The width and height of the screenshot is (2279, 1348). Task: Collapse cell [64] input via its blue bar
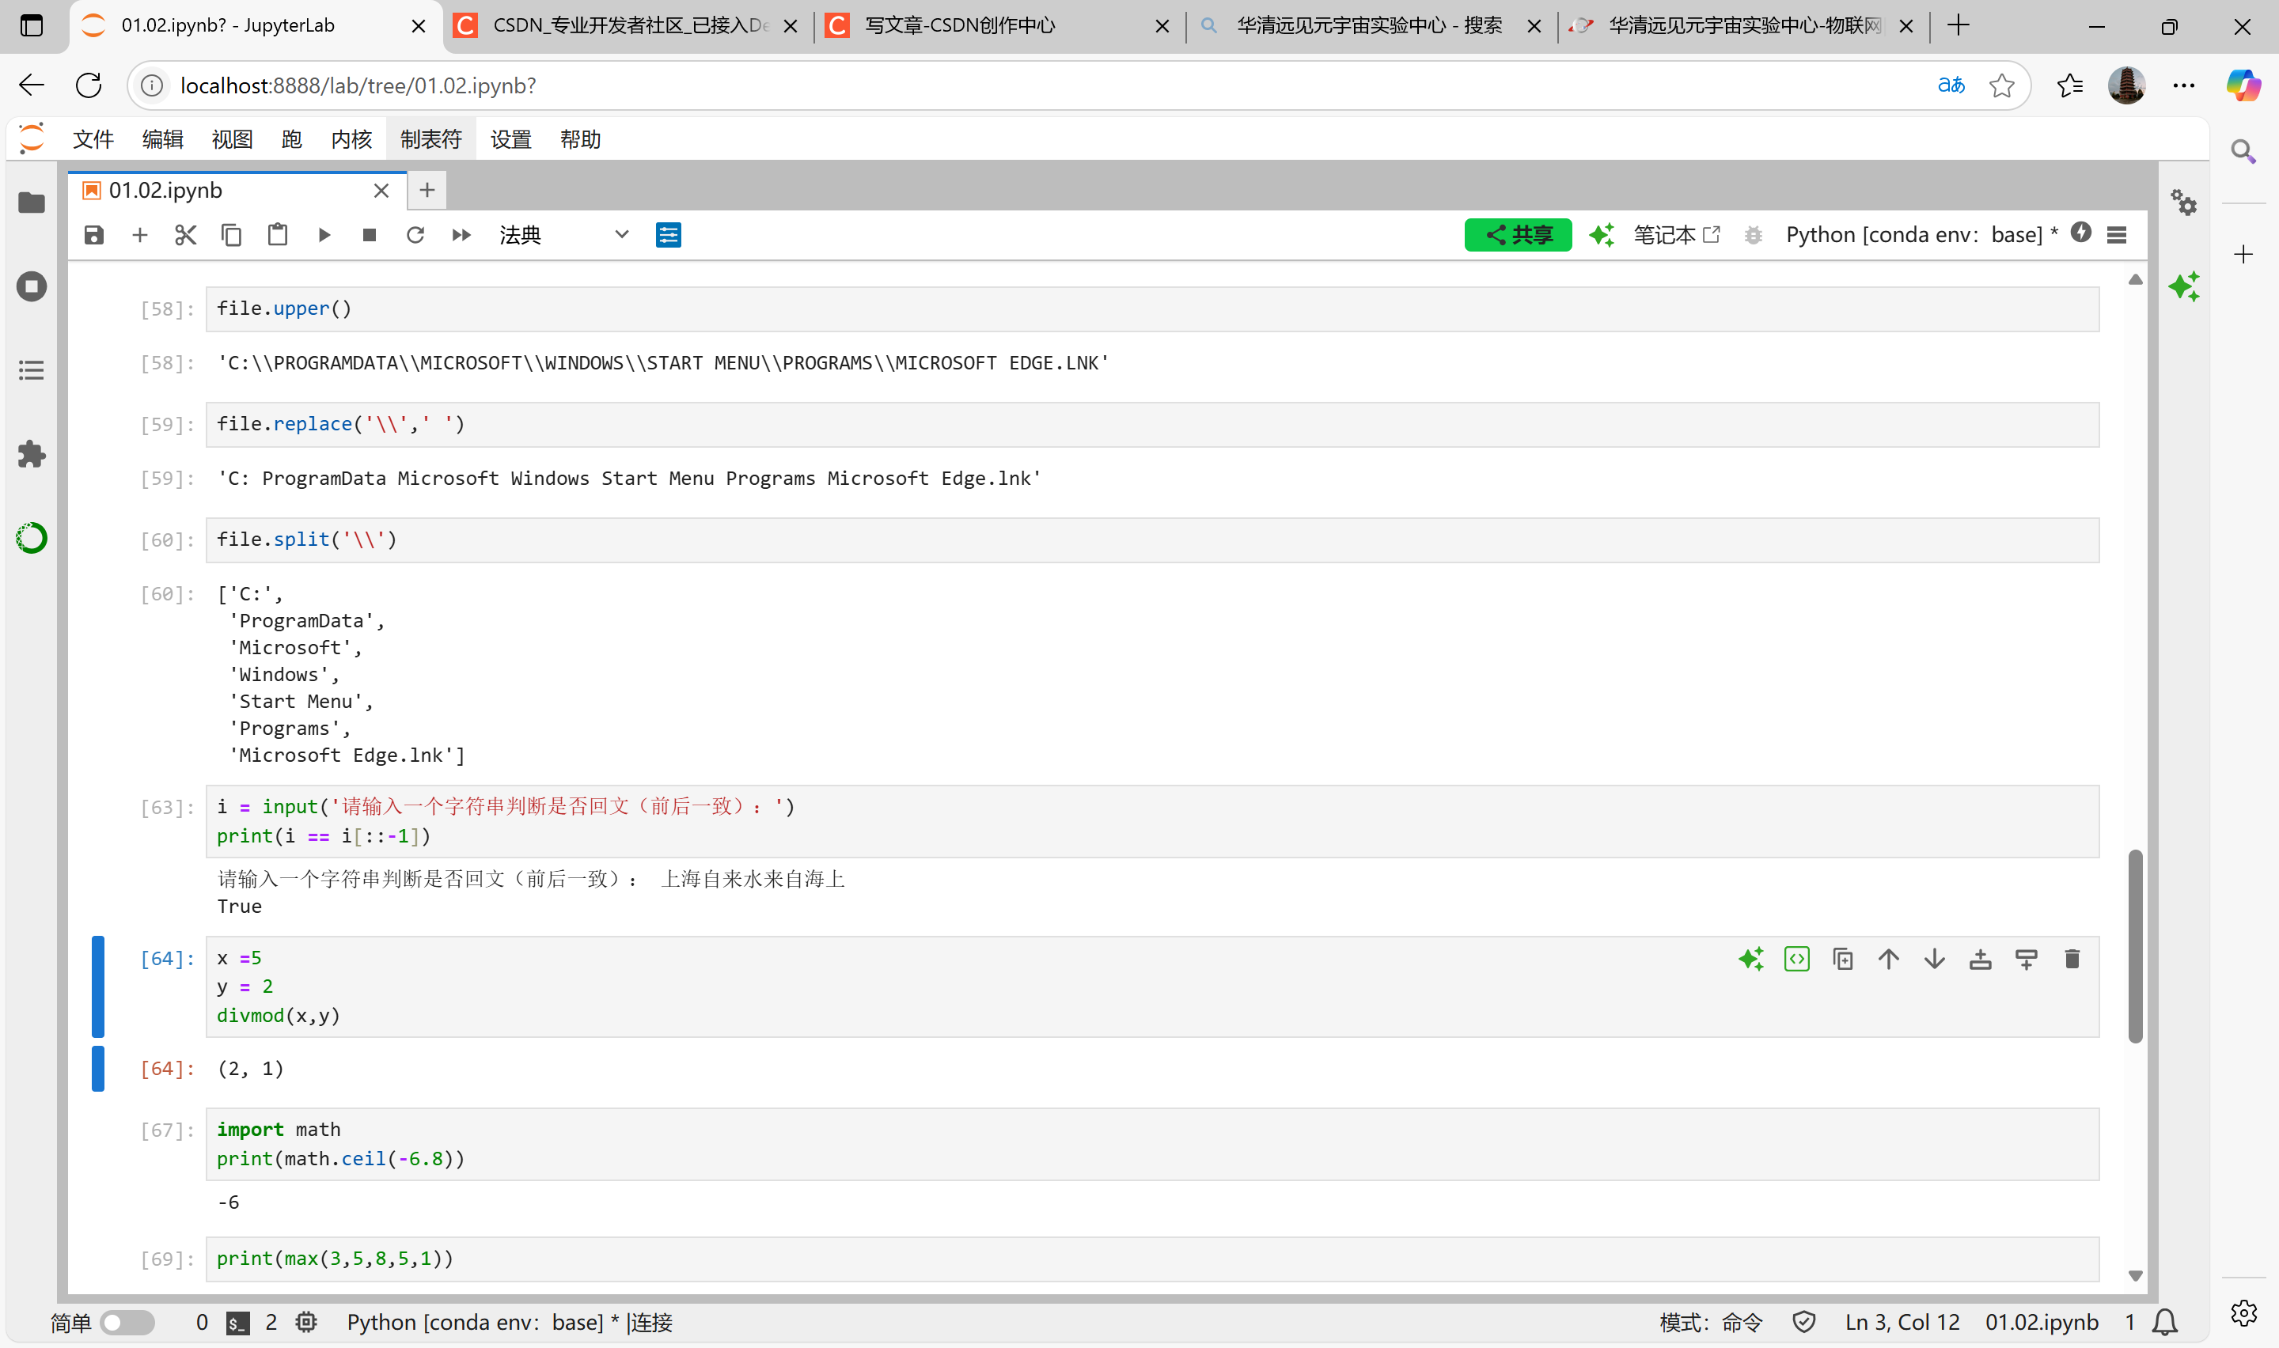(98, 987)
